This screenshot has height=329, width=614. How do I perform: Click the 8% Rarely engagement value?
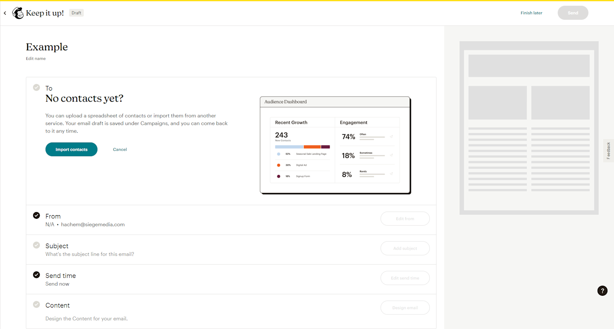(347, 175)
